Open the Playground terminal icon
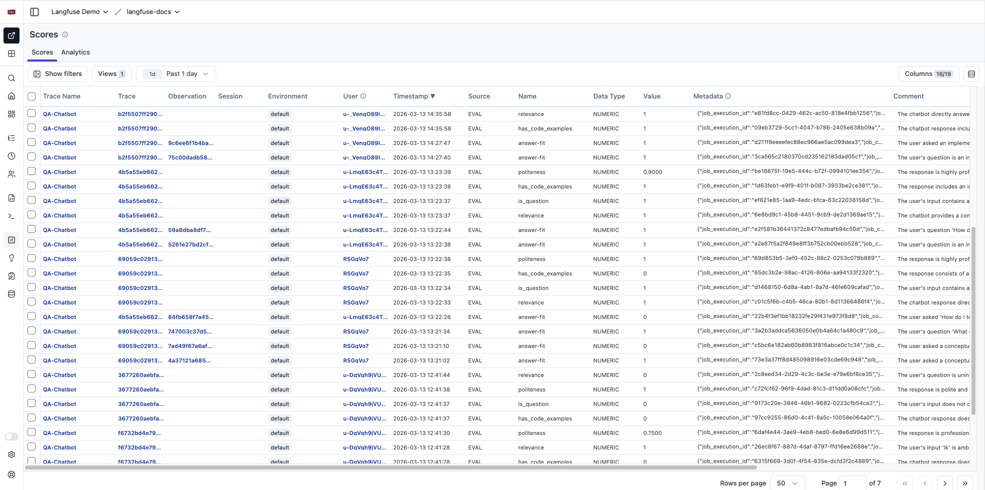Screen dimensions: 985x490 [11, 215]
